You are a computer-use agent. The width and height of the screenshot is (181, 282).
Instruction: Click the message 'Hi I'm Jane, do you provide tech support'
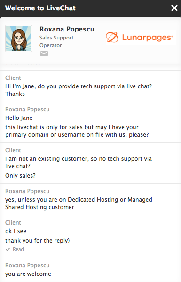(x=79, y=90)
